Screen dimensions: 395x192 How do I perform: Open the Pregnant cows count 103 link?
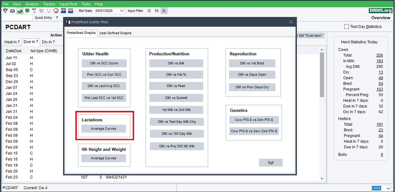pos(380,89)
